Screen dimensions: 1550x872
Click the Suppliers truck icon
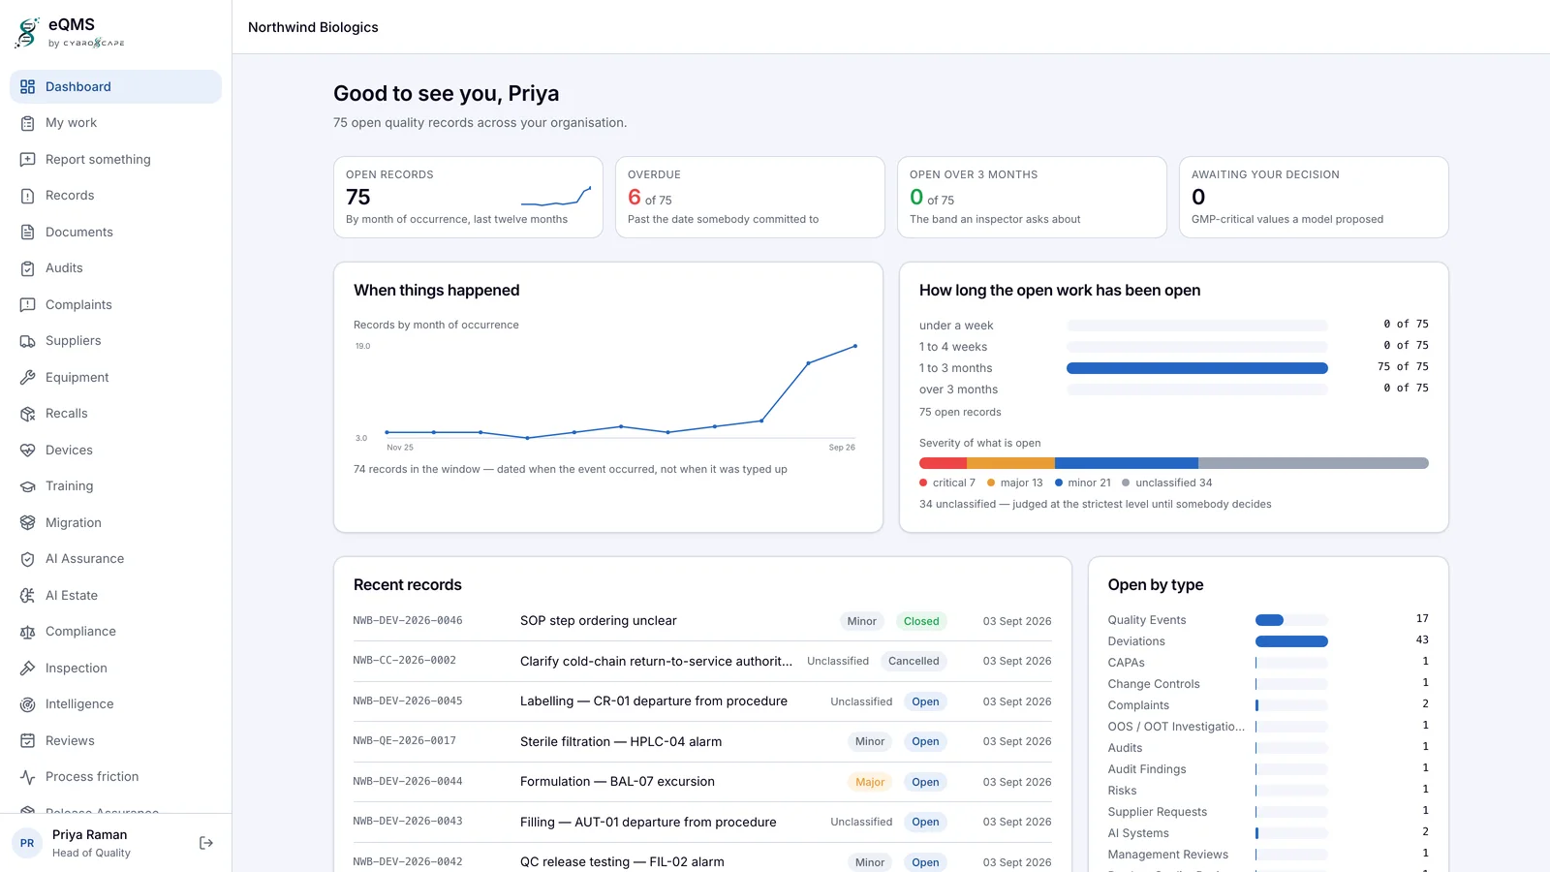coord(27,341)
